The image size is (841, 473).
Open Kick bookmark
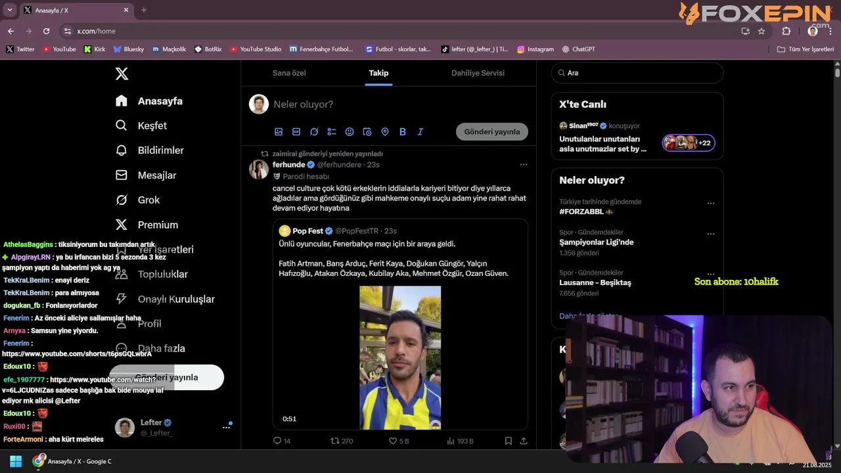pyautogui.click(x=95, y=49)
